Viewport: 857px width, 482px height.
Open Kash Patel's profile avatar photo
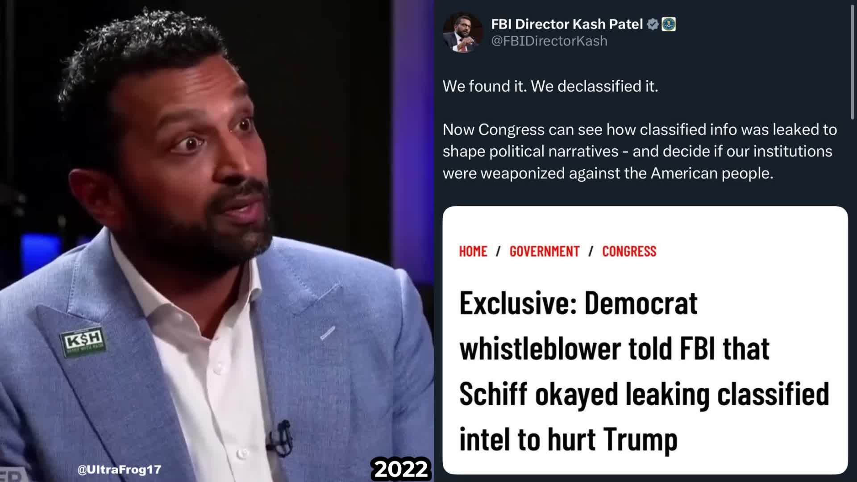(462, 32)
